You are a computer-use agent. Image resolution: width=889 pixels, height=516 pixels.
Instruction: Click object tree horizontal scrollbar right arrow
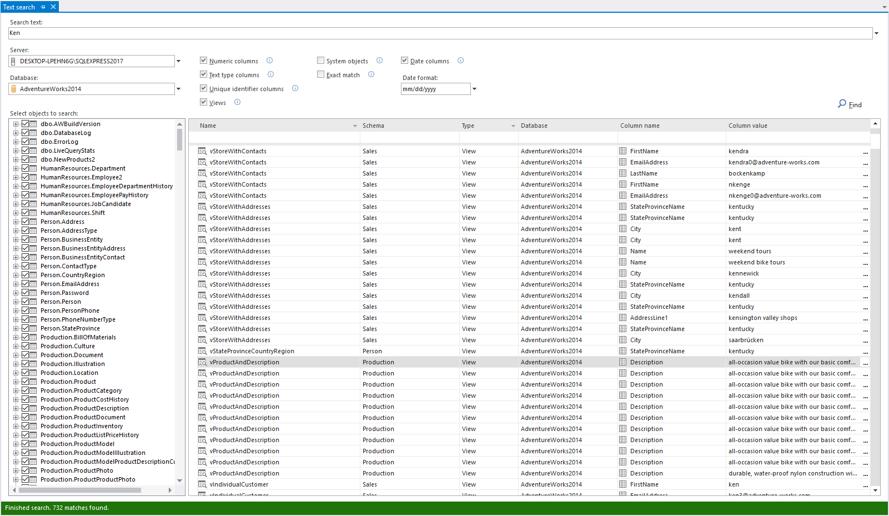click(170, 490)
